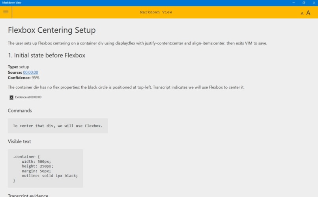Click the '.container {' code line
This screenshot has width=318, height=197.
26,156
